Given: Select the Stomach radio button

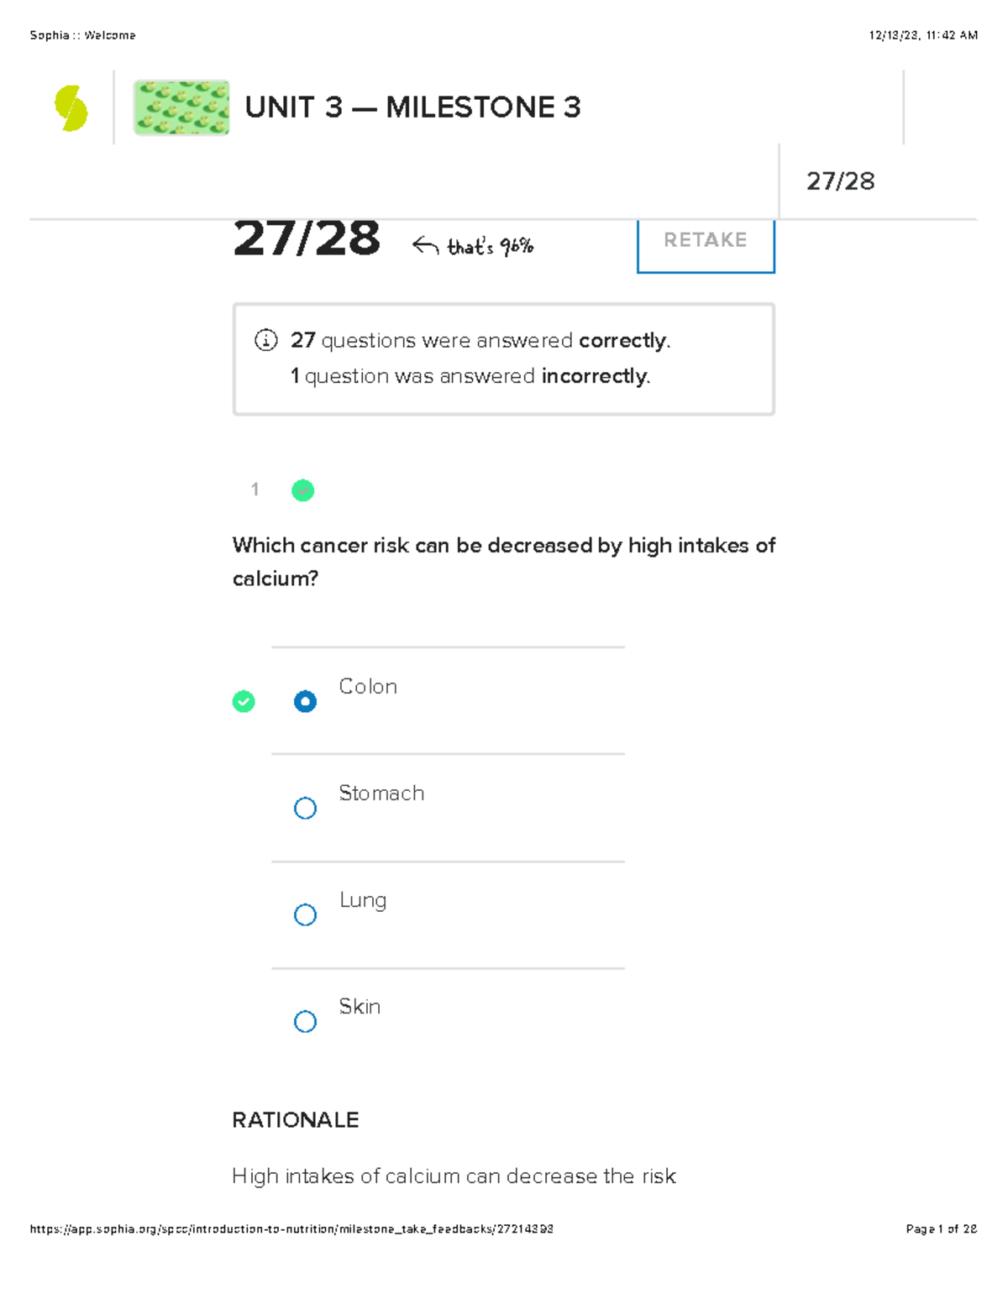Looking at the screenshot, I should [305, 808].
